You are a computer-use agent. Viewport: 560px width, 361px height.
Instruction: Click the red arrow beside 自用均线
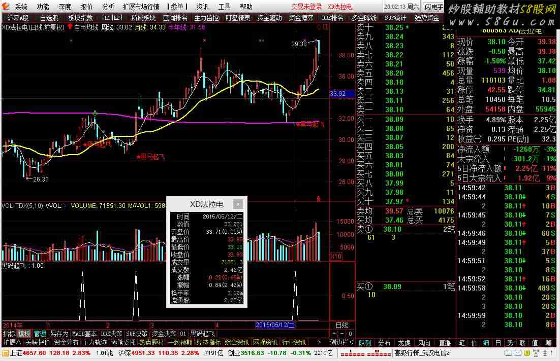point(70,27)
